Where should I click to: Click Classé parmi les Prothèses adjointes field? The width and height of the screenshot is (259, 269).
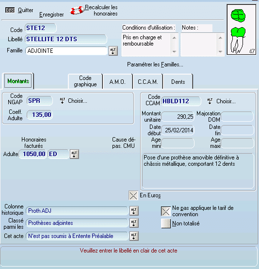coord(77,223)
